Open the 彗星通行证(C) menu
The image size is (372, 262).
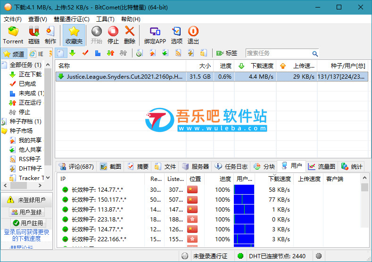coord(71,19)
